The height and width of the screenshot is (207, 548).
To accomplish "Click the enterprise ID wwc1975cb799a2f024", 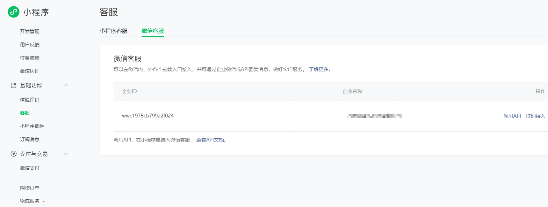I will [x=148, y=116].
